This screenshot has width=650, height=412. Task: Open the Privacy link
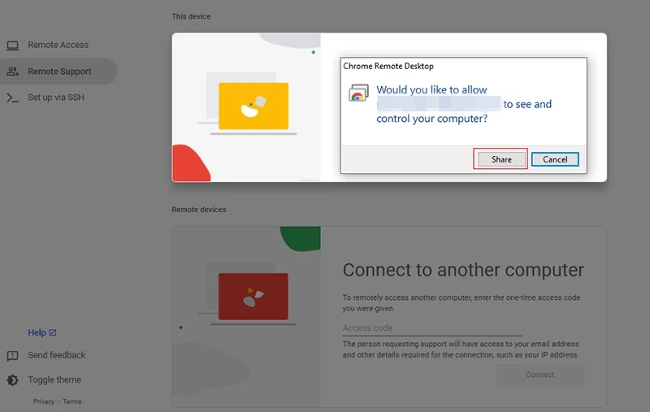tap(44, 401)
